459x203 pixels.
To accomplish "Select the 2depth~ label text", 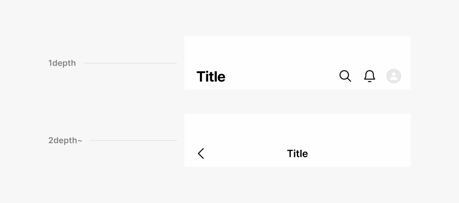I will click(65, 140).
